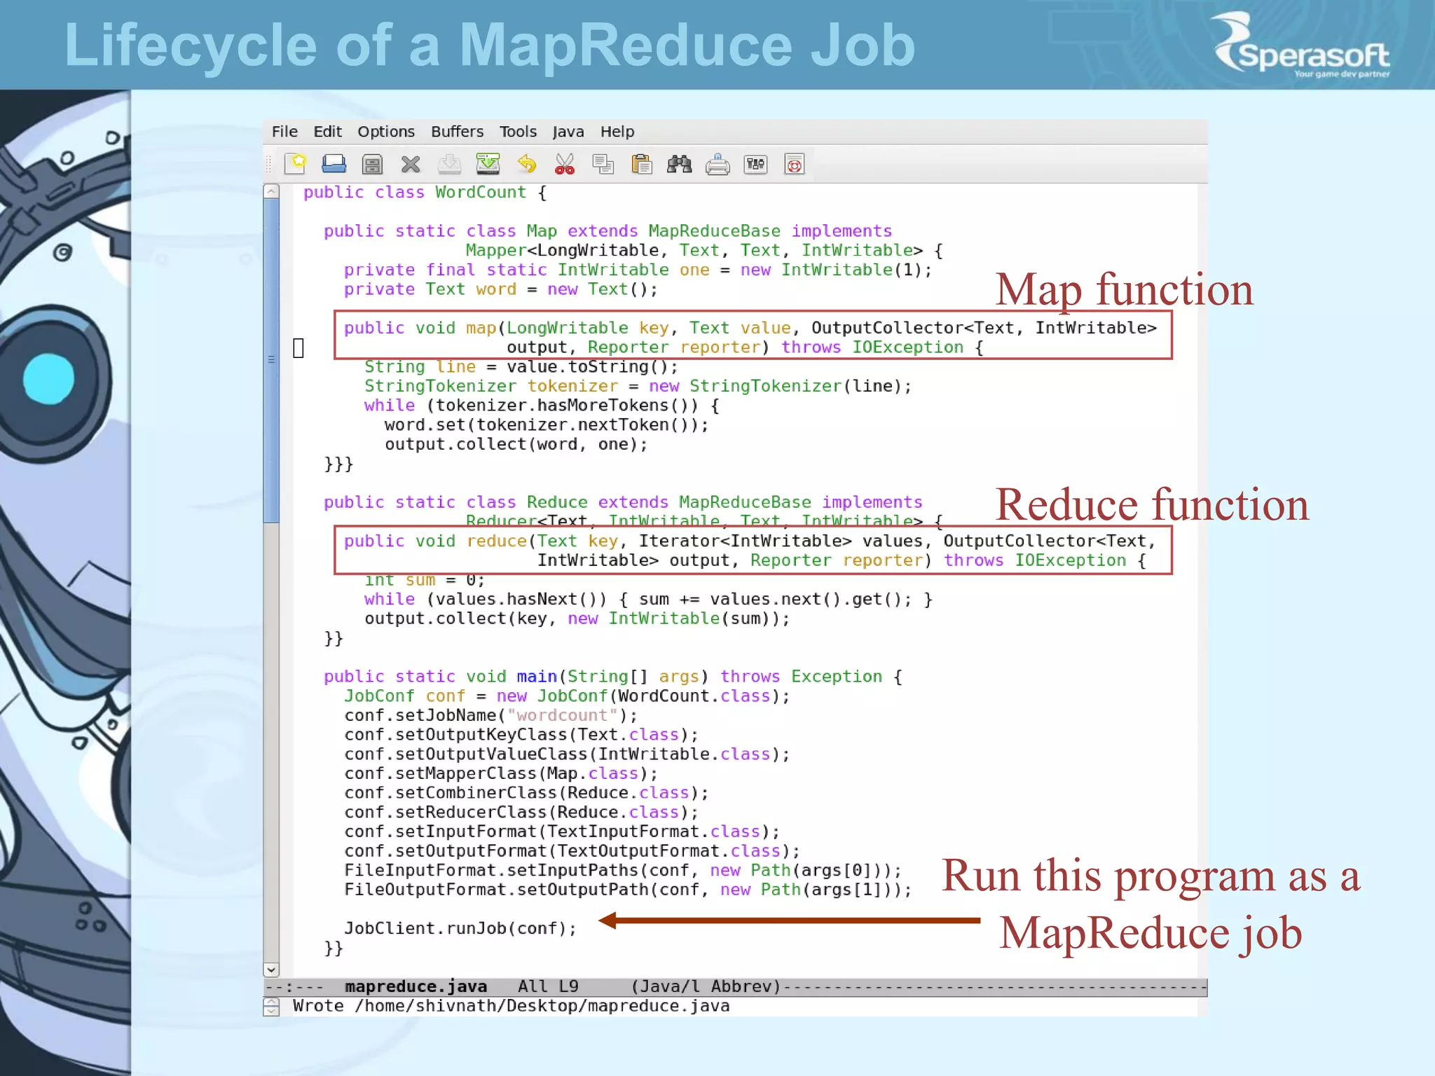Click word.set(tokenizer.nextToken()); line
Image resolution: width=1435 pixels, height=1076 pixels.
[547, 425]
